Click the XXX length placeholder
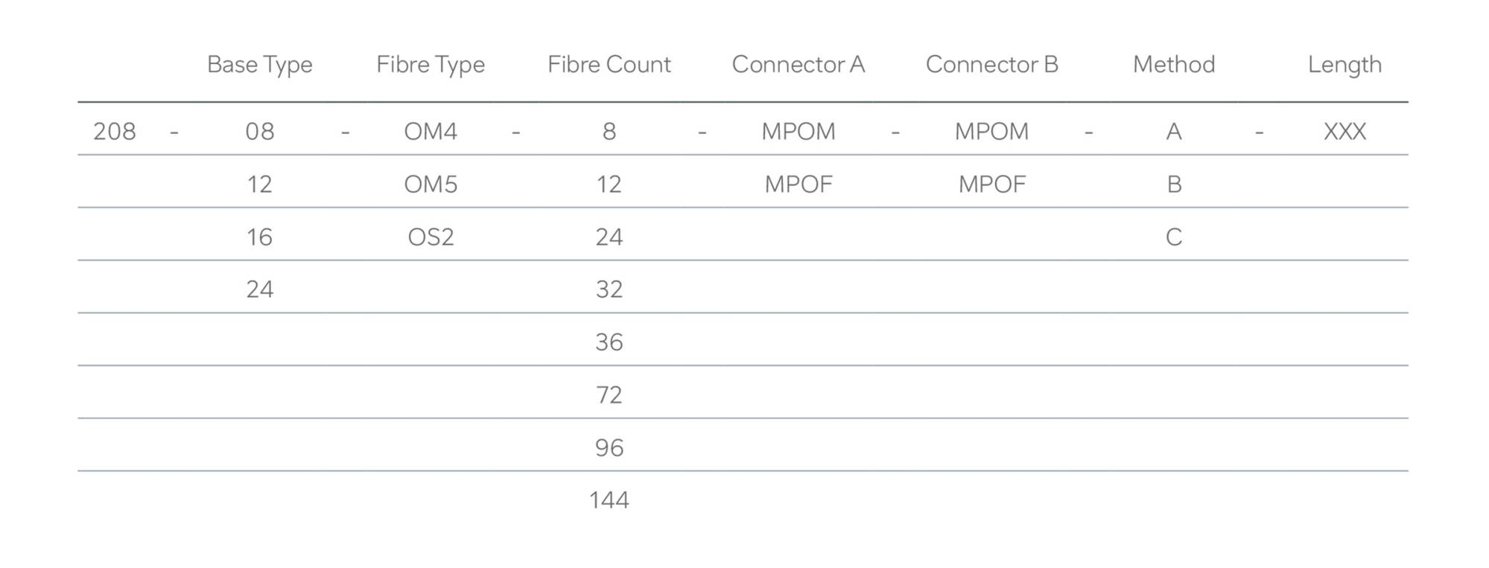 click(x=1344, y=132)
